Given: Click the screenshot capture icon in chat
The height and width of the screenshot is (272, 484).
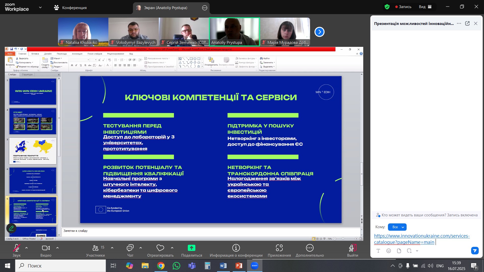Looking at the screenshot, I should 409,251.
